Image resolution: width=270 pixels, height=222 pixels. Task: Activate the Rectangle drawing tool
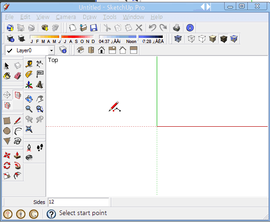(7, 121)
